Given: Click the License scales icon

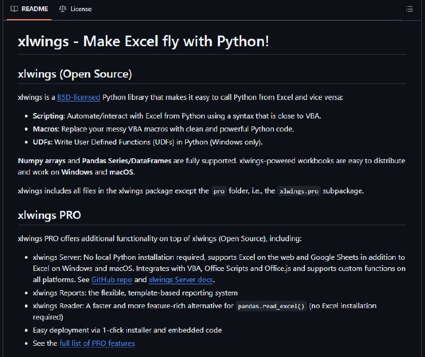Looking at the screenshot, I should [x=63, y=9].
